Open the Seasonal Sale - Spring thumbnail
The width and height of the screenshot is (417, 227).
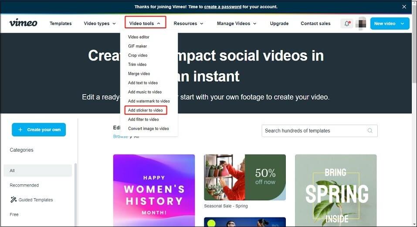(245, 177)
